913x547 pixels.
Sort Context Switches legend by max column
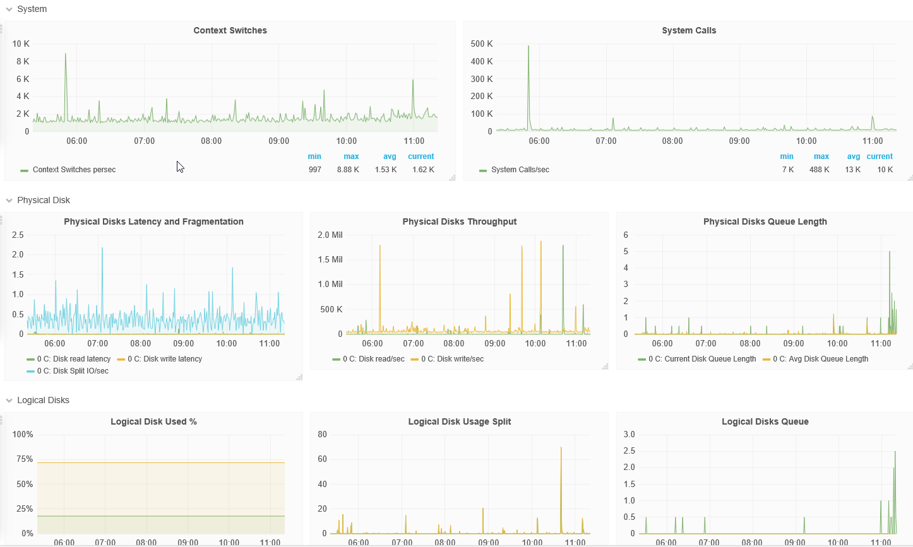pos(351,156)
